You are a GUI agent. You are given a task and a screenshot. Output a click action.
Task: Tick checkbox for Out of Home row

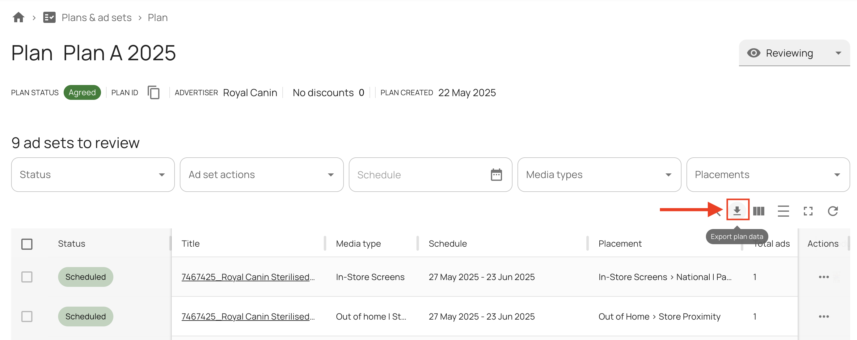(27, 317)
